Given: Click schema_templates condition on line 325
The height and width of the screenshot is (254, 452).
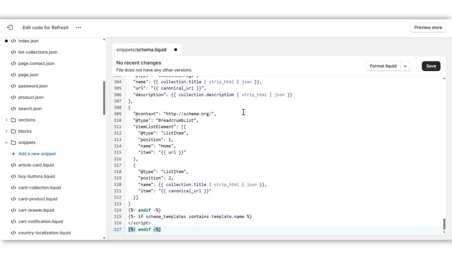Looking at the screenshot, I should [x=166, y=217].
